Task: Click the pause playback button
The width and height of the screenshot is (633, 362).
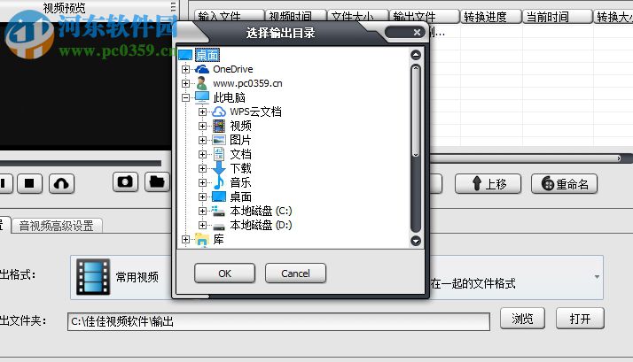Action: (x=4, y=183)
